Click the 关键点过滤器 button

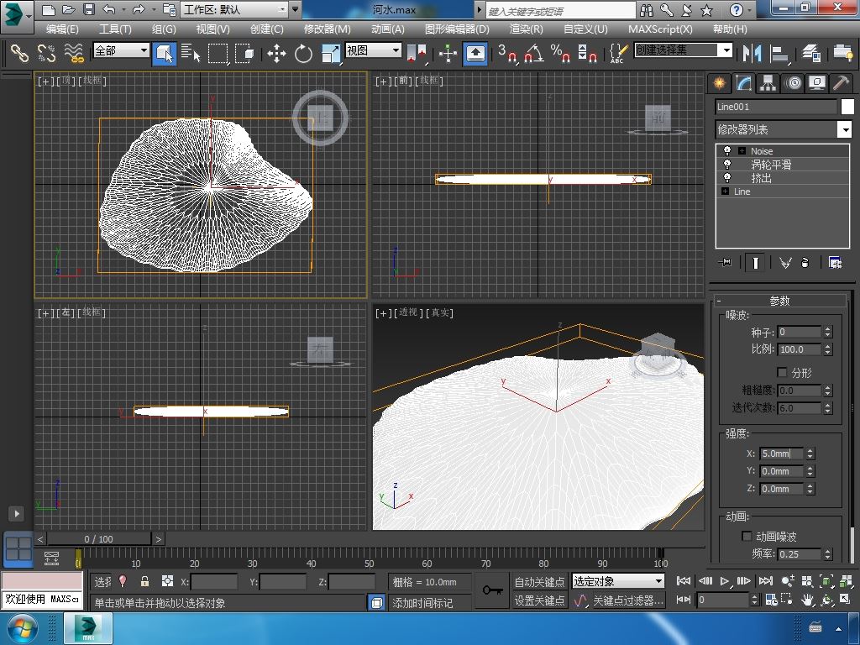point(628,601)
